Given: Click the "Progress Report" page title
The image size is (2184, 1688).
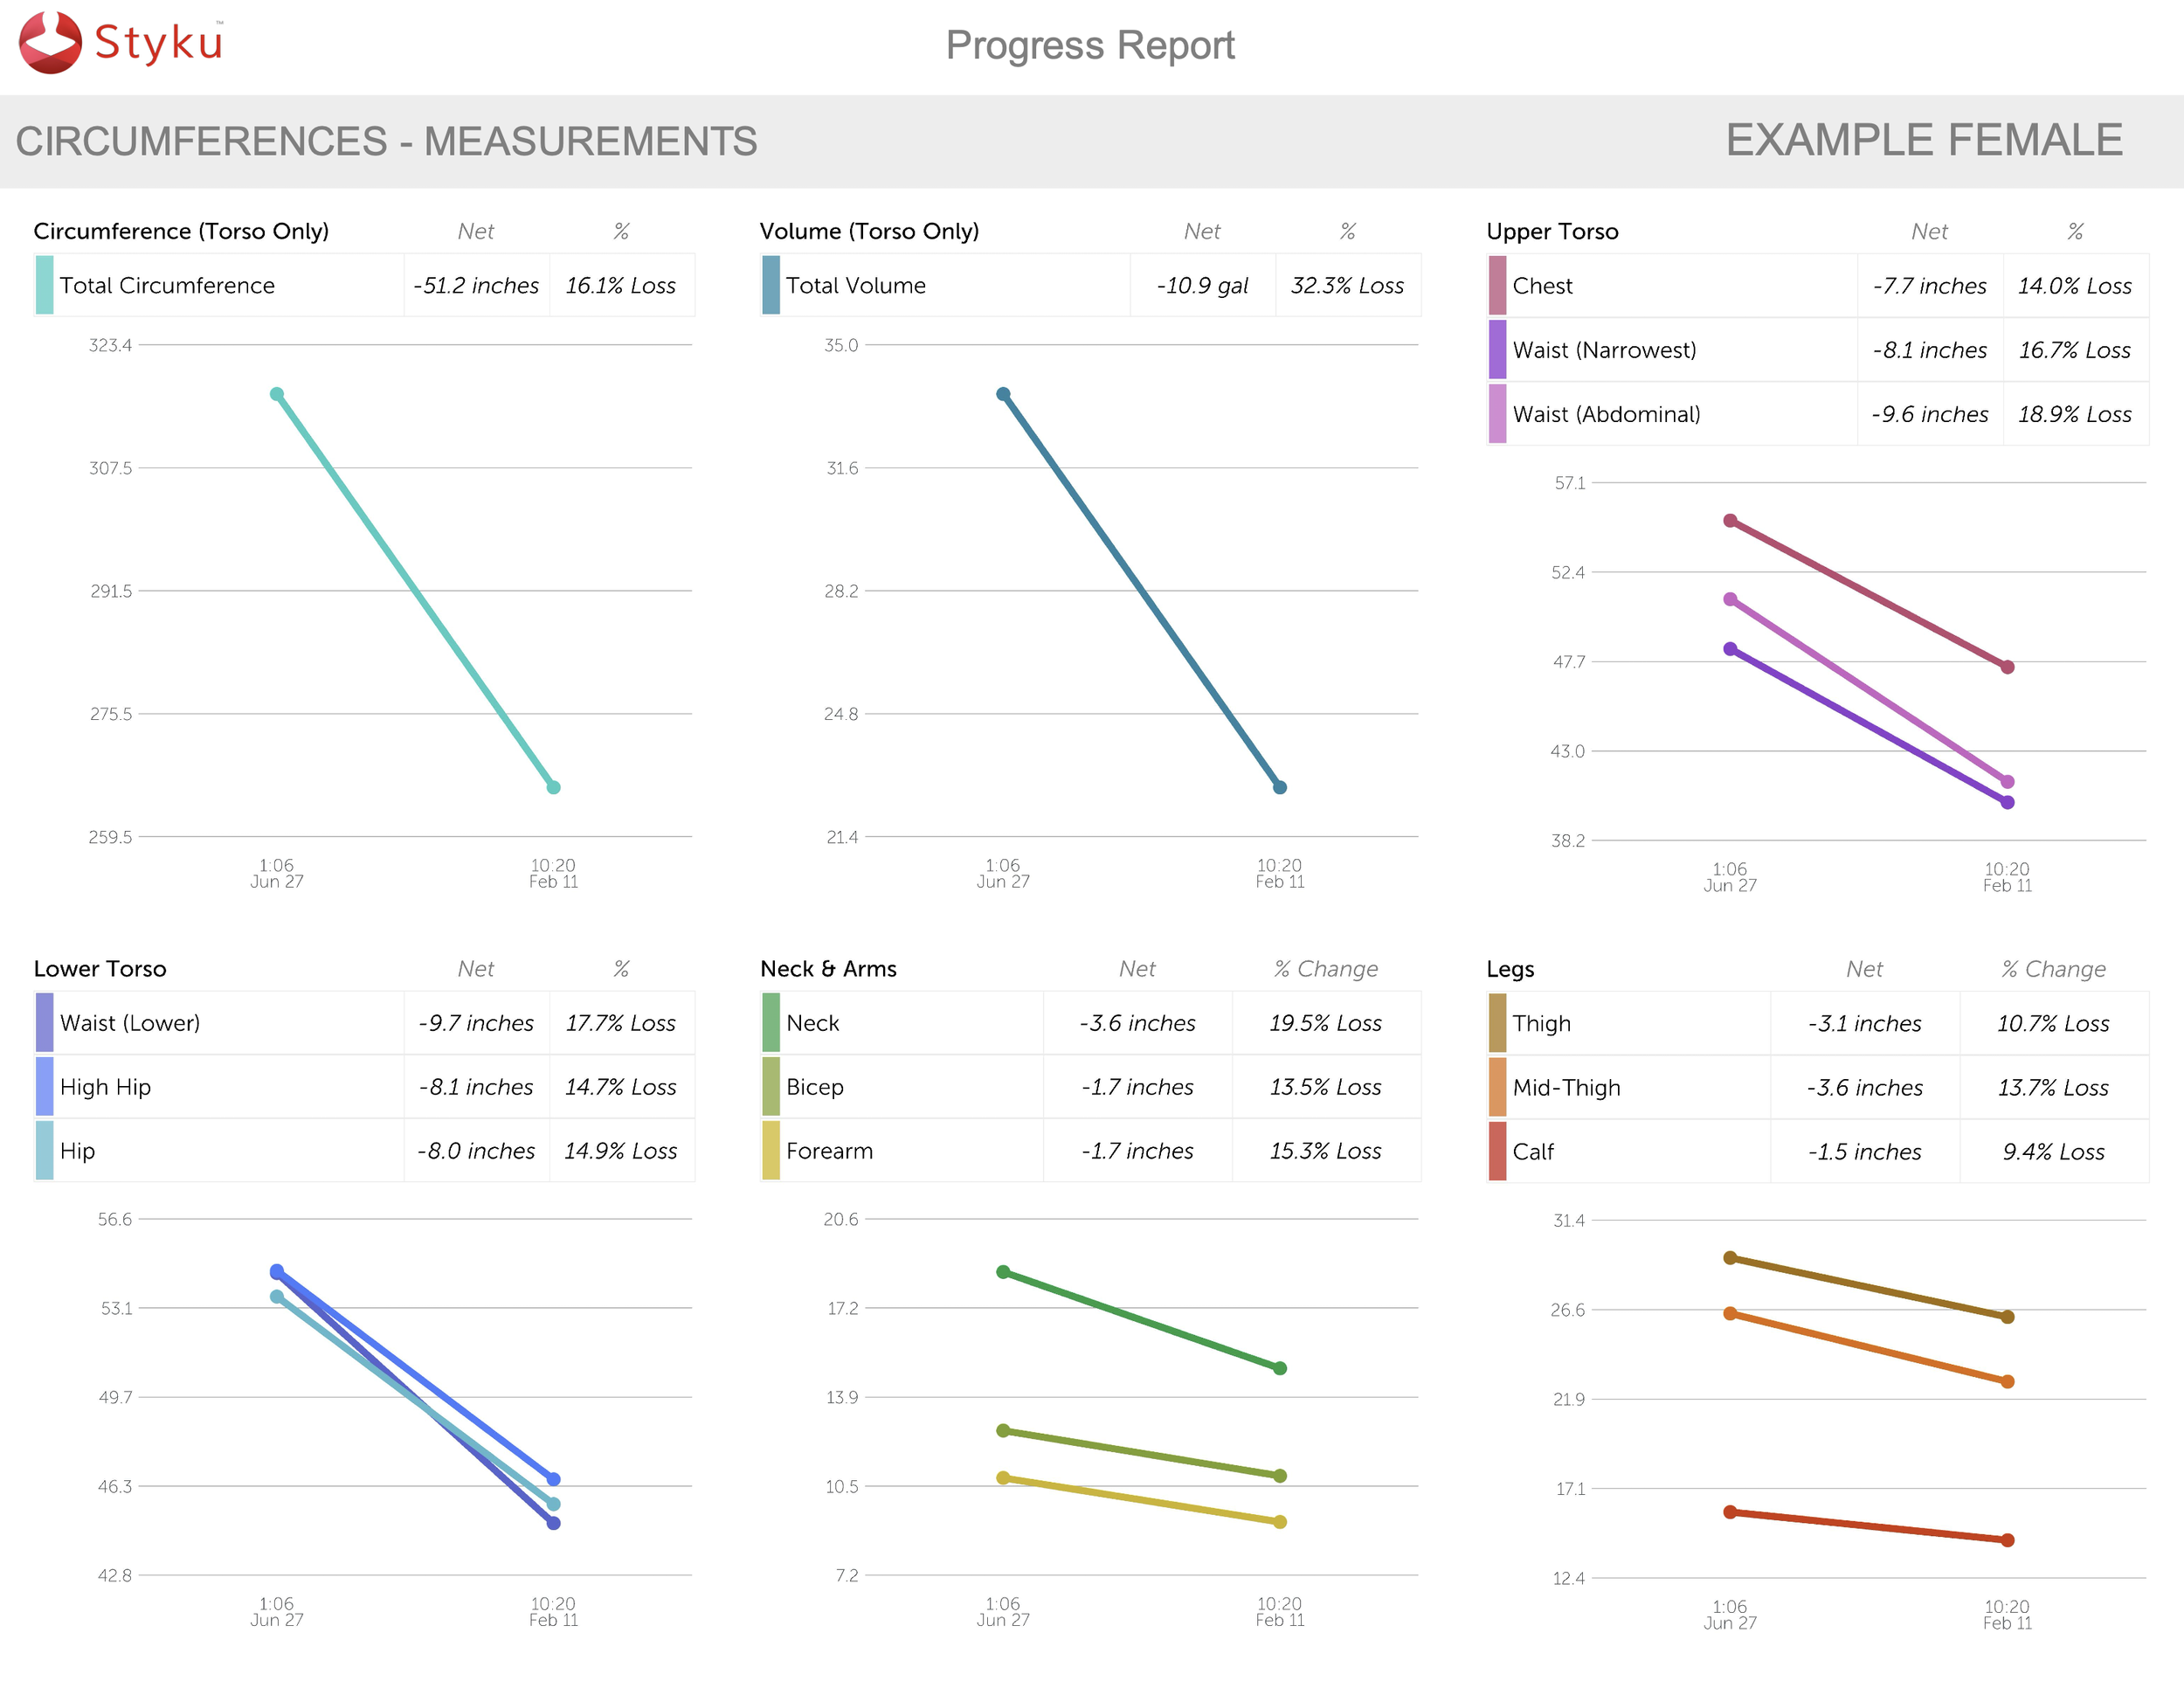Looking at the screenshot, I should [x=1090, y=46].
